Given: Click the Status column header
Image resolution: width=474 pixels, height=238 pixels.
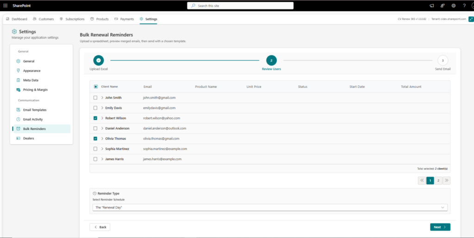Looking at the screenshot, I should tap(303, 87).
